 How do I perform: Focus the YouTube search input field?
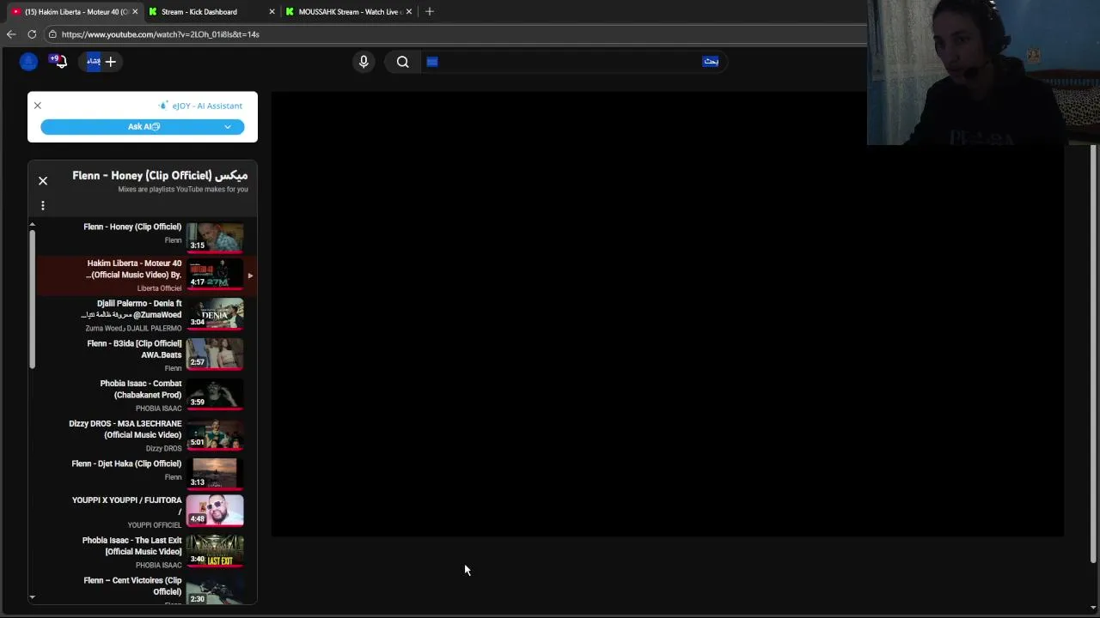pos(571,62)
